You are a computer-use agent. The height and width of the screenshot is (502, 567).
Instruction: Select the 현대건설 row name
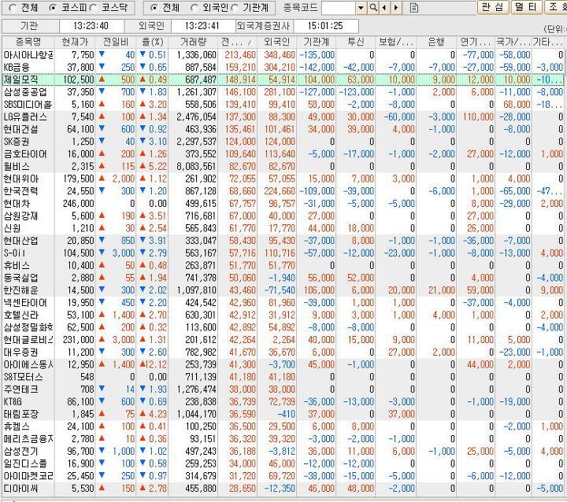[x=20, y=129]
